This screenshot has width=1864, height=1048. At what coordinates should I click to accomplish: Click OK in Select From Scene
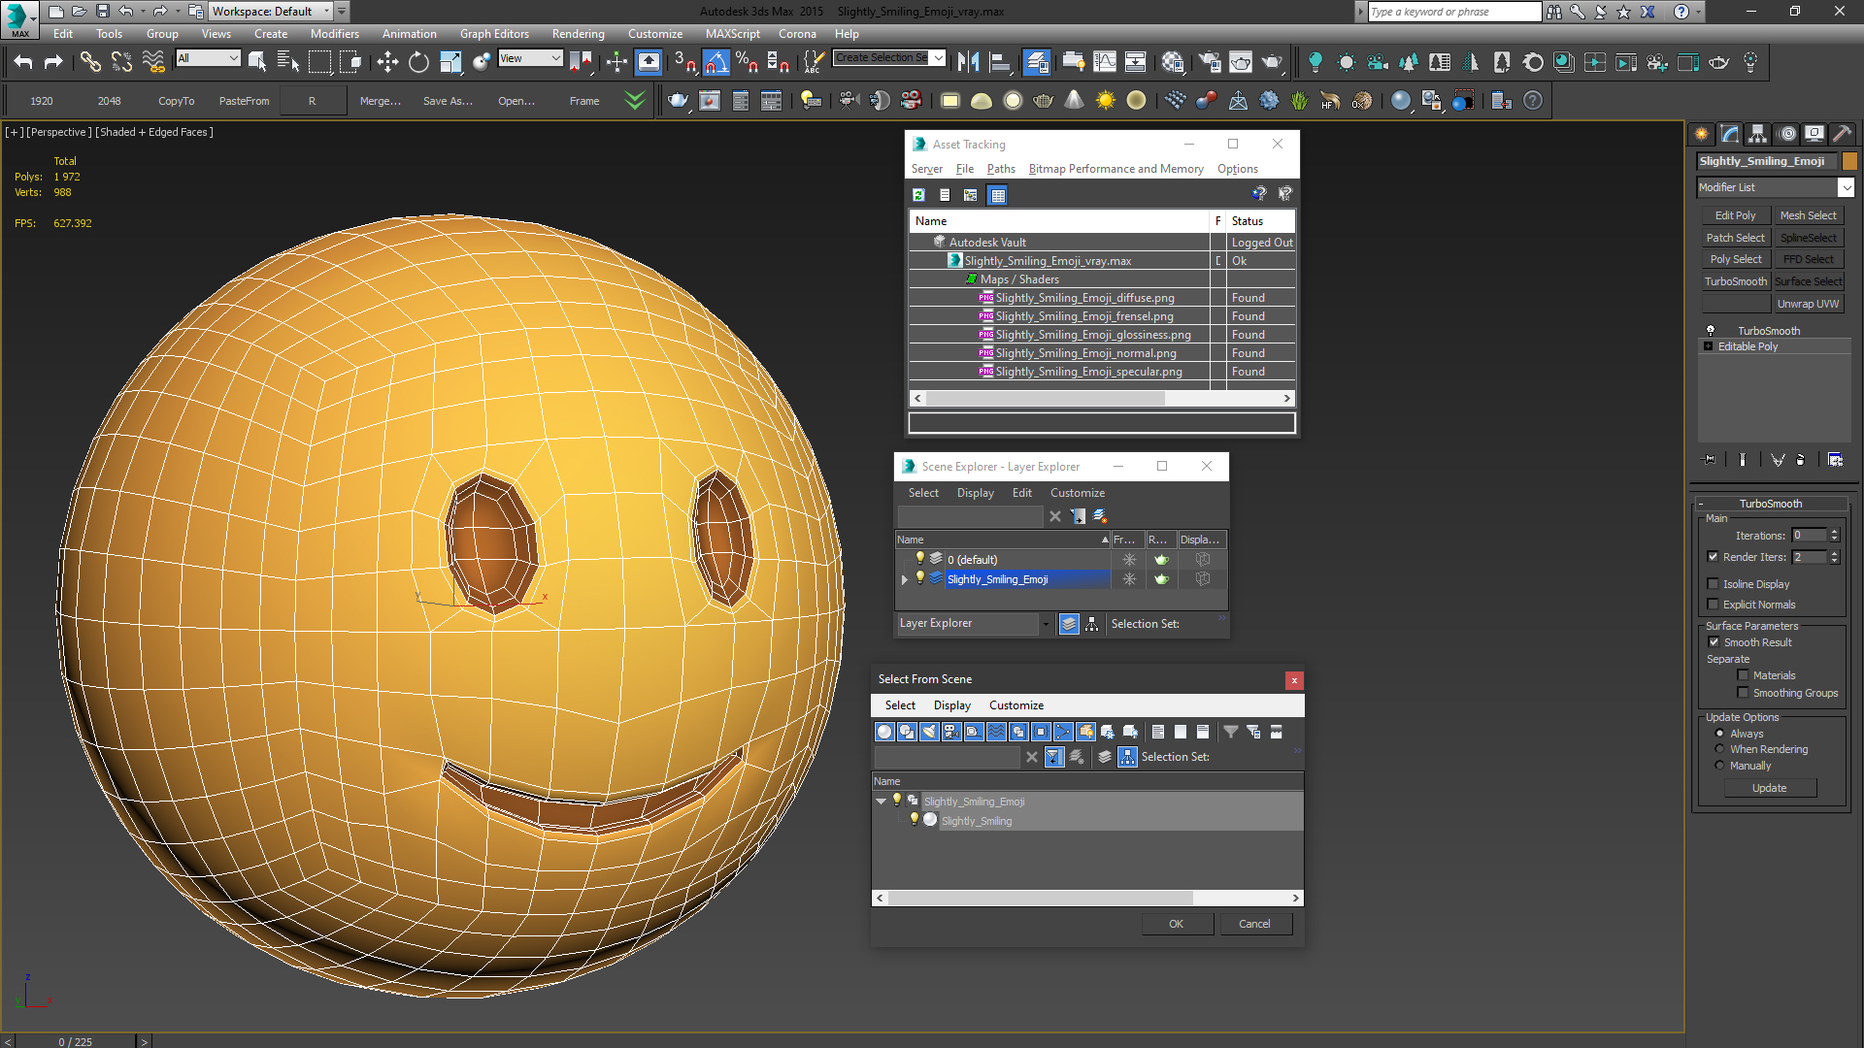pyautogui.click(x=1176, y=924)
